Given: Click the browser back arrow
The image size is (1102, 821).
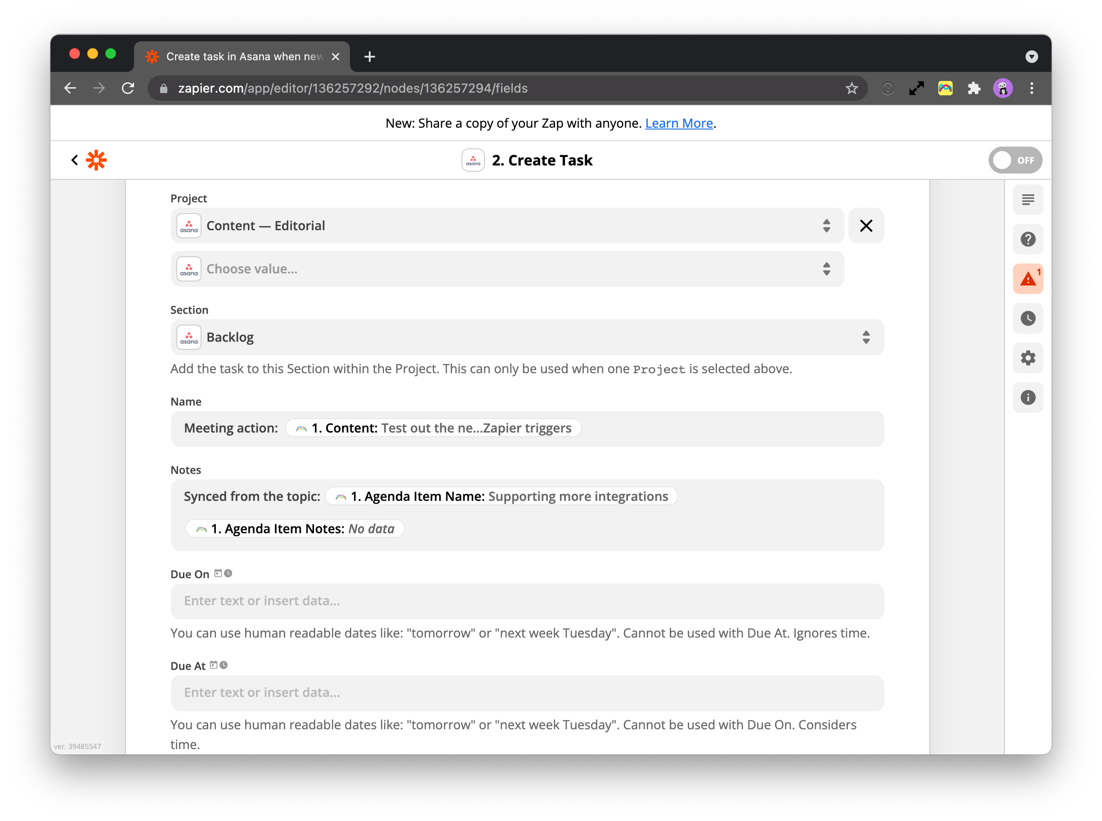Looking at the screenshot, I should click(x=70, y=88).
